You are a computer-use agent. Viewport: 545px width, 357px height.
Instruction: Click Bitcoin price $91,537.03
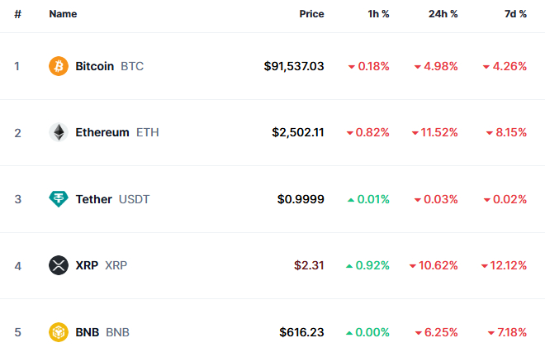(294, 66)
